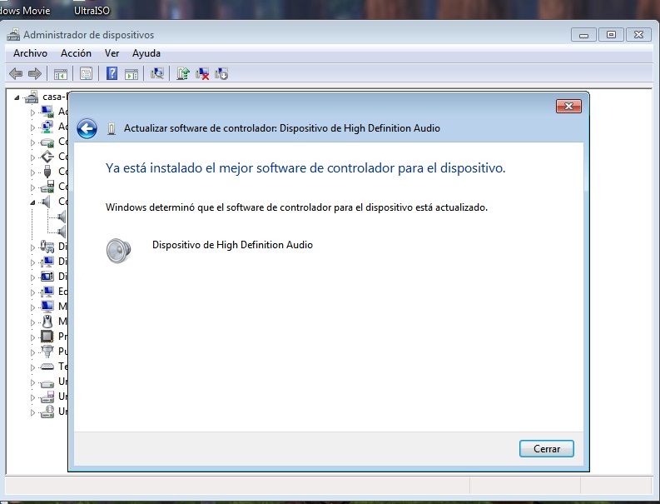This screenshot has width=660, height=504.
Task: Expand the Pu ports category arrow
Action: coord(32,352)
